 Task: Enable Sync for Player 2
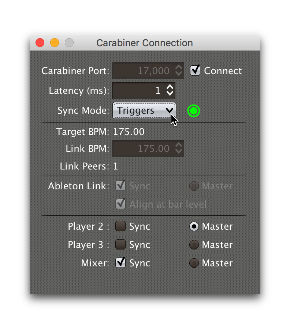click(x=120, y=226)
